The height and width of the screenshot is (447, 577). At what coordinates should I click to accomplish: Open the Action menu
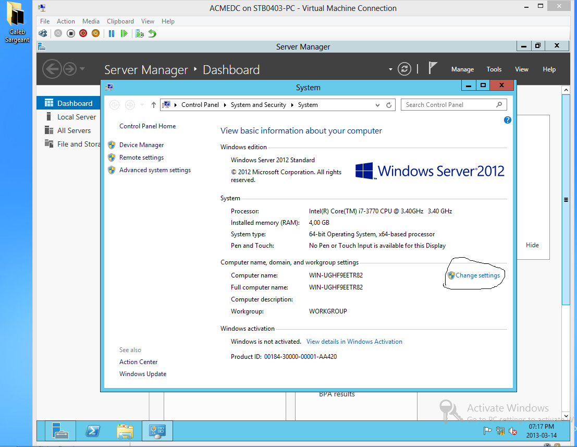(66, 21)
